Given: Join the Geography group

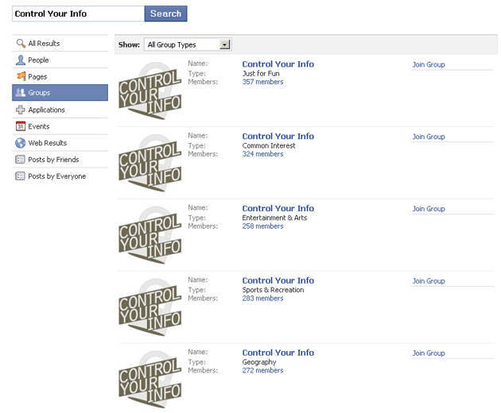Looking at the screenshot, I should 429,353.
